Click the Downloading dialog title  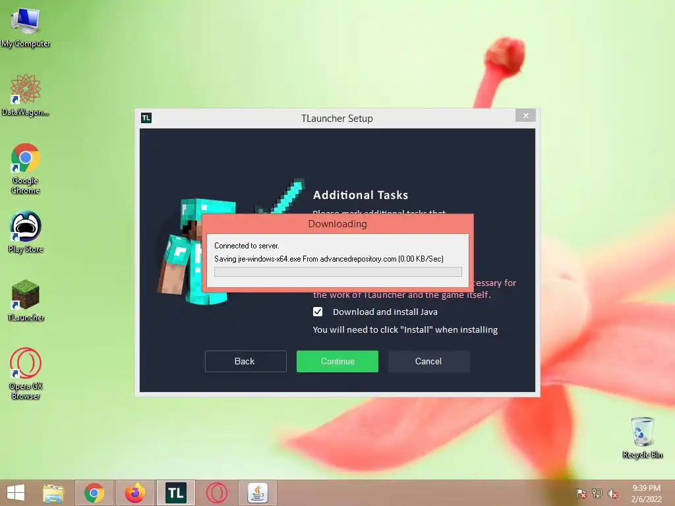(337, 224)
